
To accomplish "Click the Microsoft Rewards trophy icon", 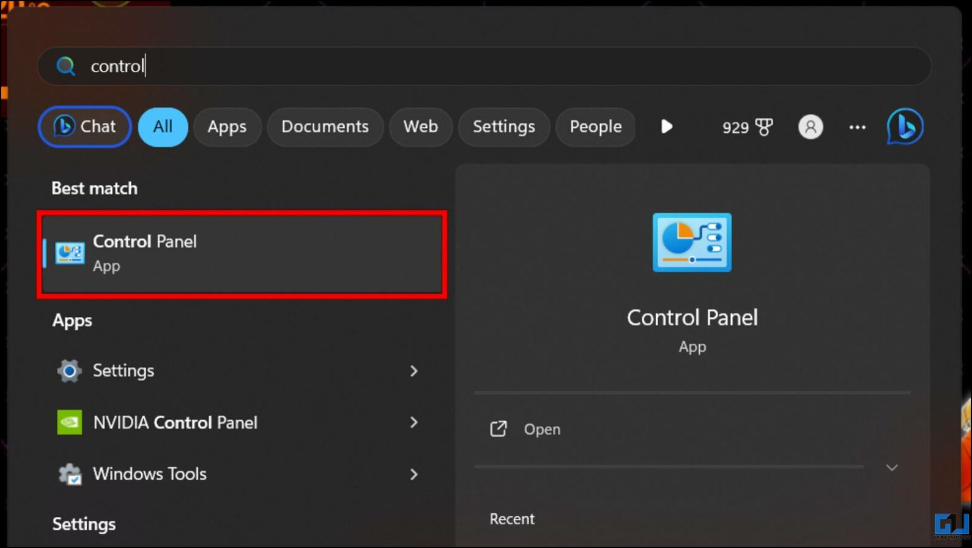I will (763, 127).
